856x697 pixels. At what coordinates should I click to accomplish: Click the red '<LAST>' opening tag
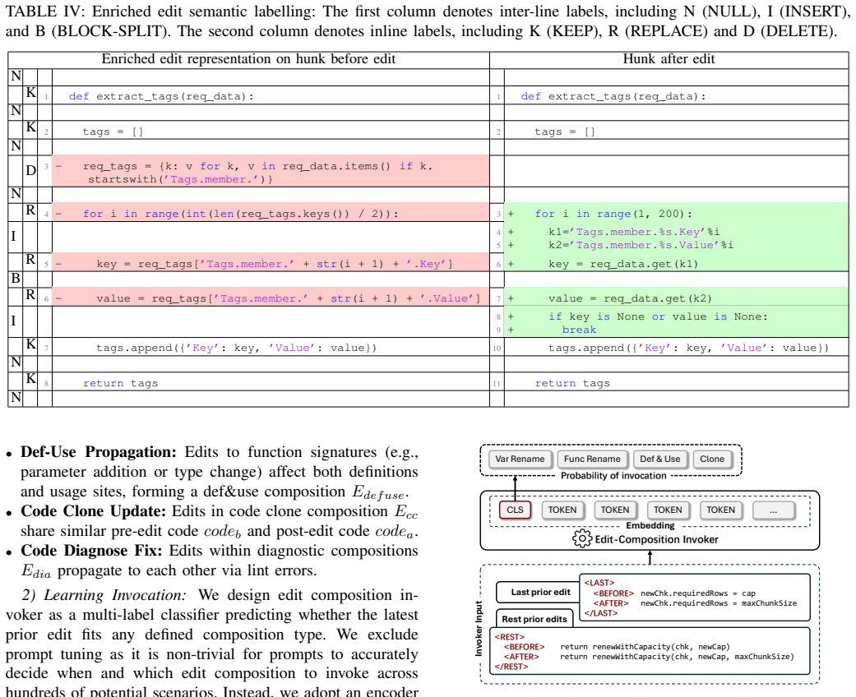click(599, 583)
